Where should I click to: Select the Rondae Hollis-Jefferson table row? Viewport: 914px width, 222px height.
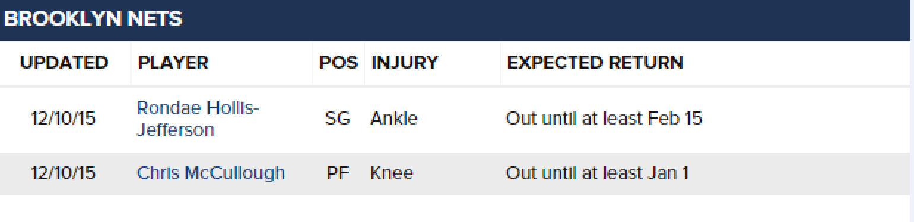tap(457, 119)
